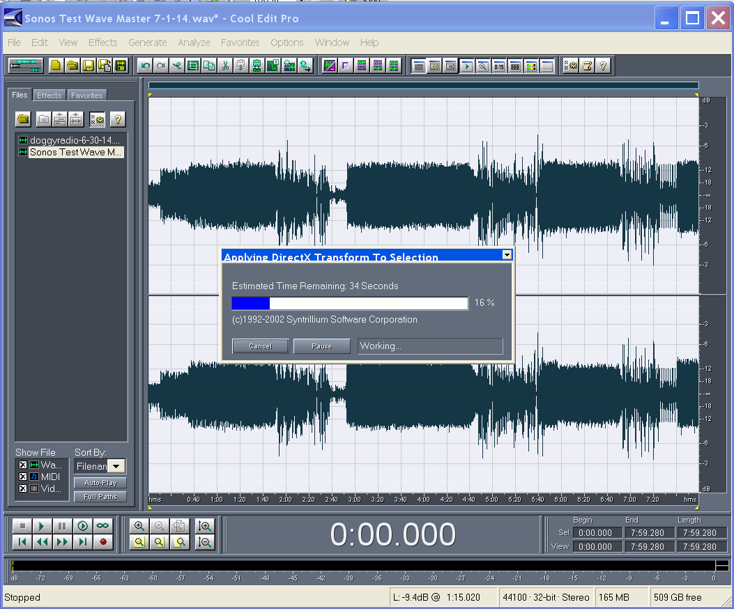Click the red Record button

(x=103, y=542)
